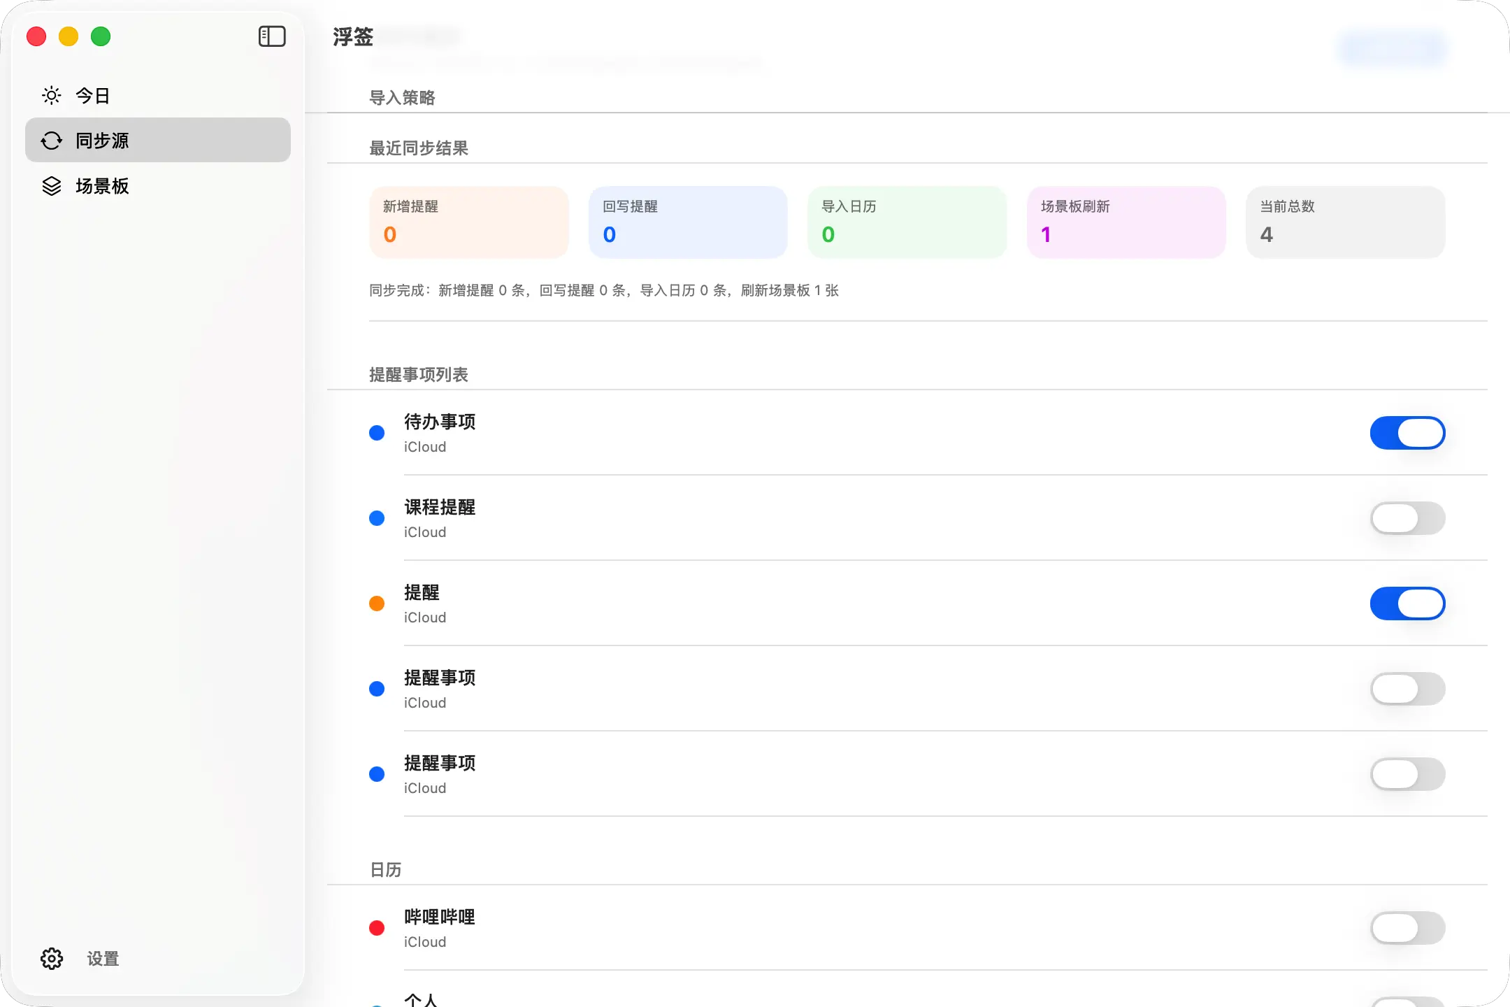Click the gear icon for 设置
This screenshot has height=1007, width=1510.
pyautogui.click(x=52, y=959)
